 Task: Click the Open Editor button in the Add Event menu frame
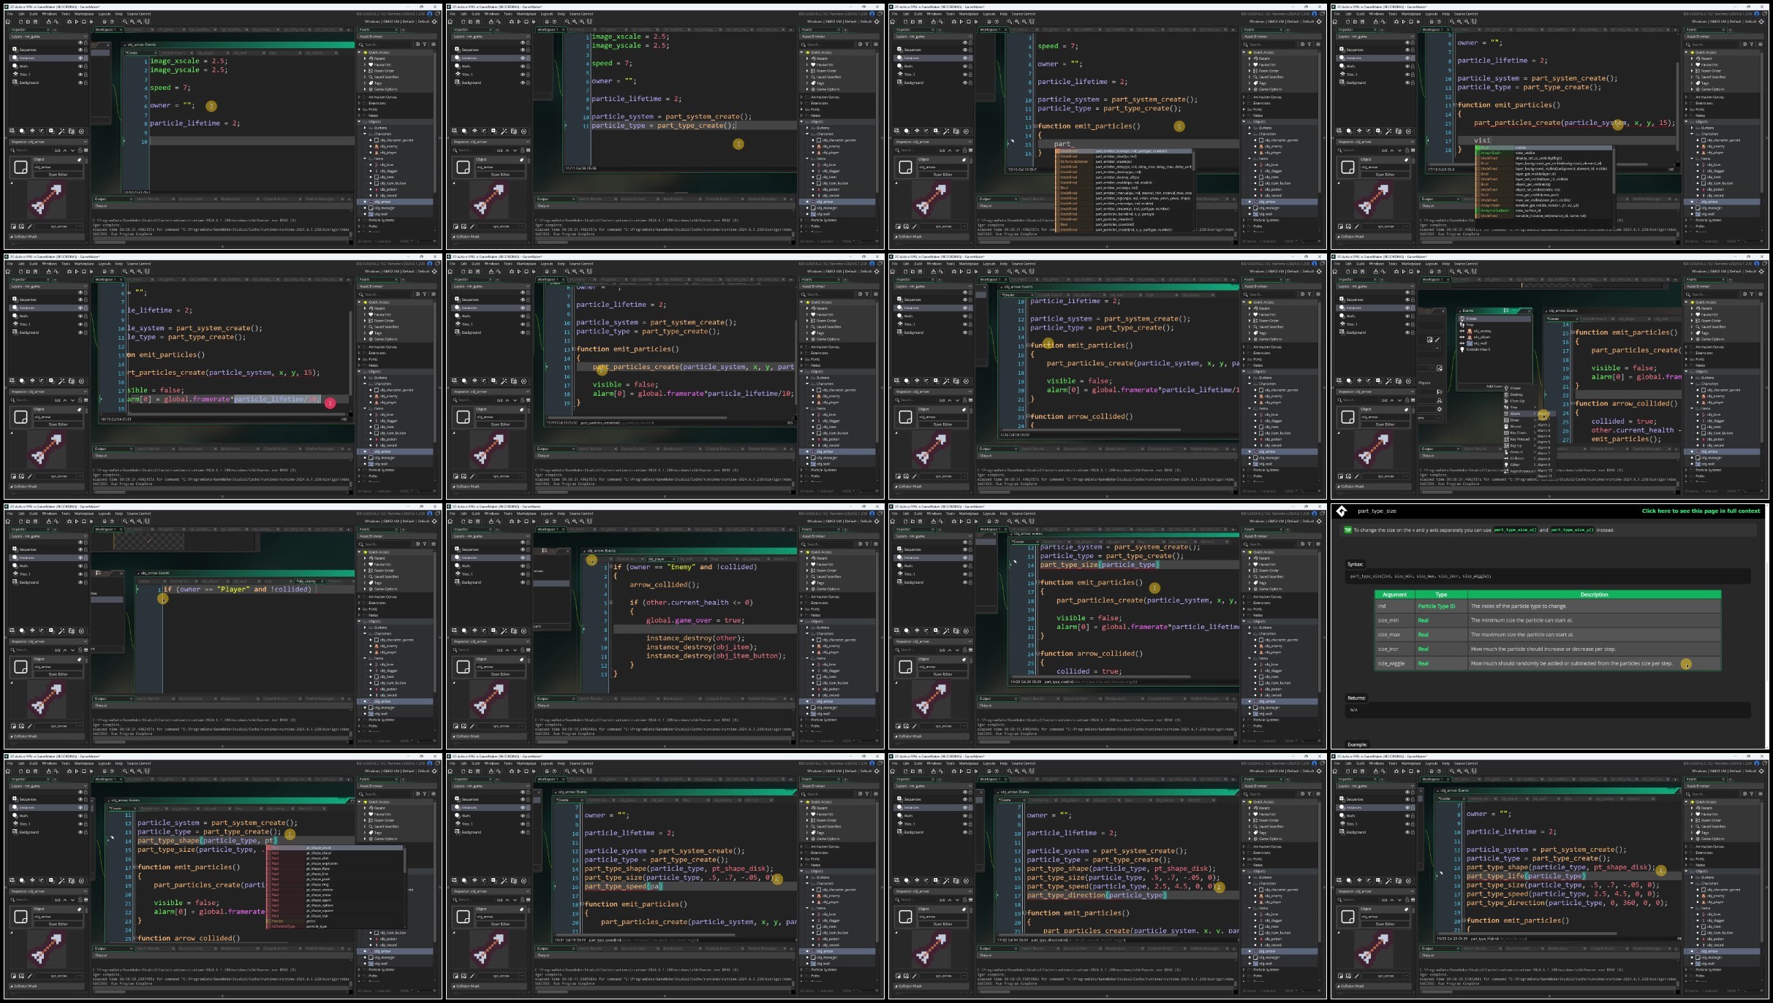1385,424
